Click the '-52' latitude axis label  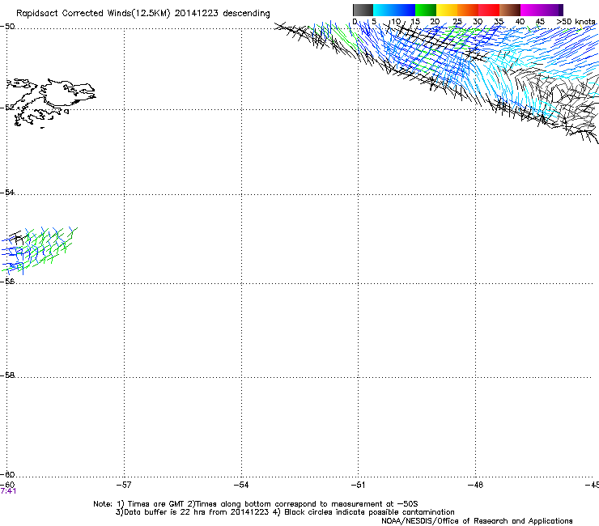point(7,108)
